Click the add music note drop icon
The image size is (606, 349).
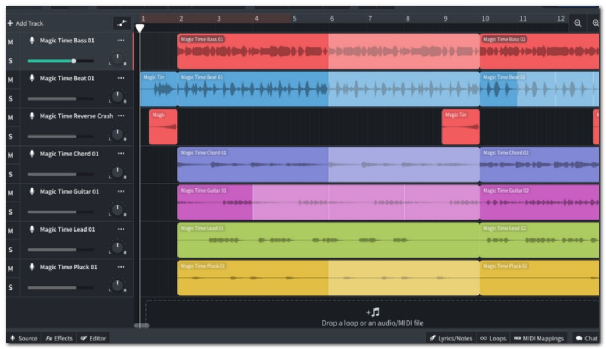(x=373, y=312)
